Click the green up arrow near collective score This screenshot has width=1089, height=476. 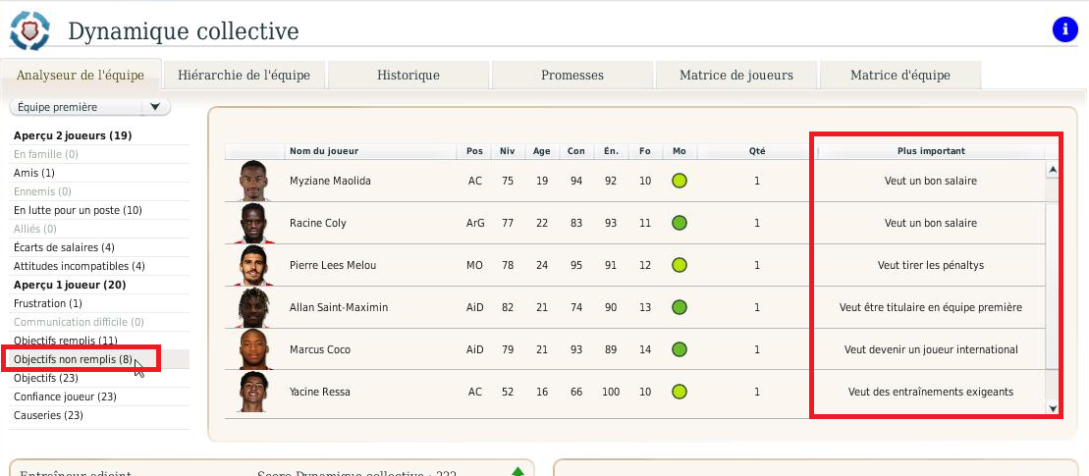(517, 472)
